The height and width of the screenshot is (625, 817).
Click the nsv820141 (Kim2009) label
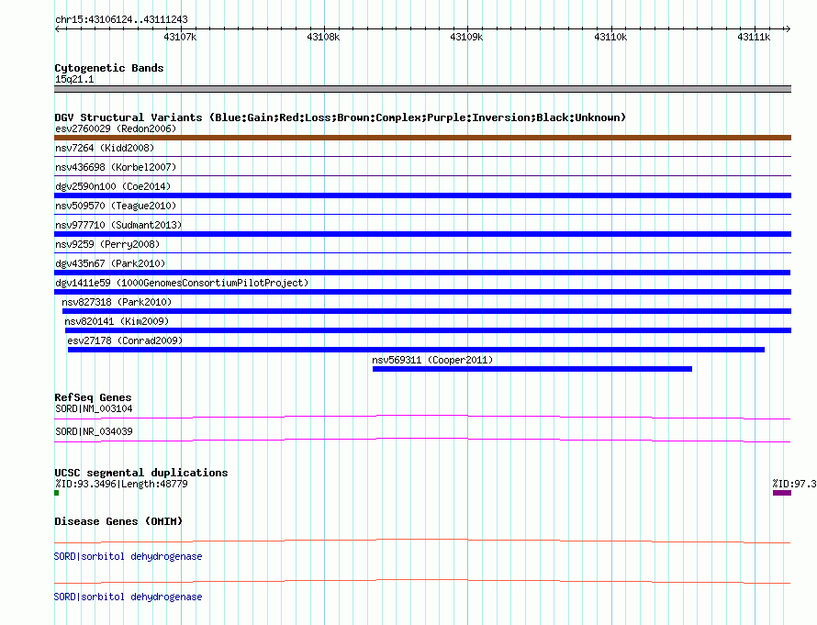coord(117,321)
